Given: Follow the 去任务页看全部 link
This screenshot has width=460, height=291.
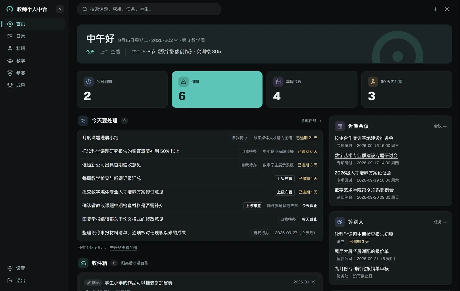Looking at the screenshot, I should coord(124,248).
